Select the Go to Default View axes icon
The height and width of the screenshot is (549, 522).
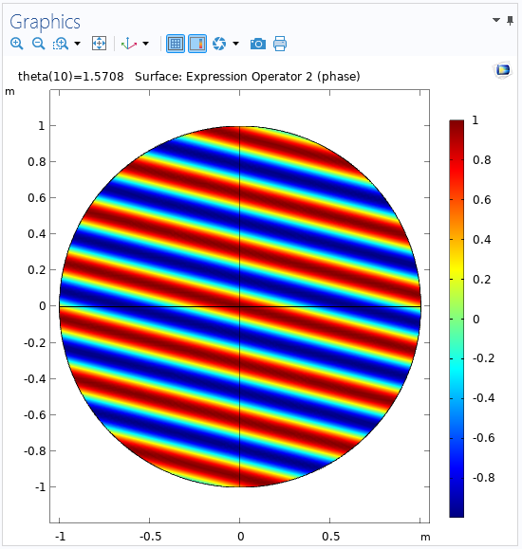[x=129, y=44]
